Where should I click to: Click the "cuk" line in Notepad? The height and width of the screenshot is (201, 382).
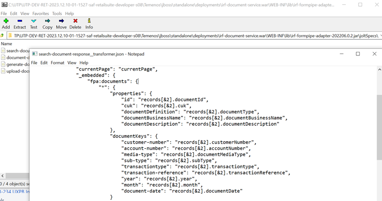(x=156, y=106)
